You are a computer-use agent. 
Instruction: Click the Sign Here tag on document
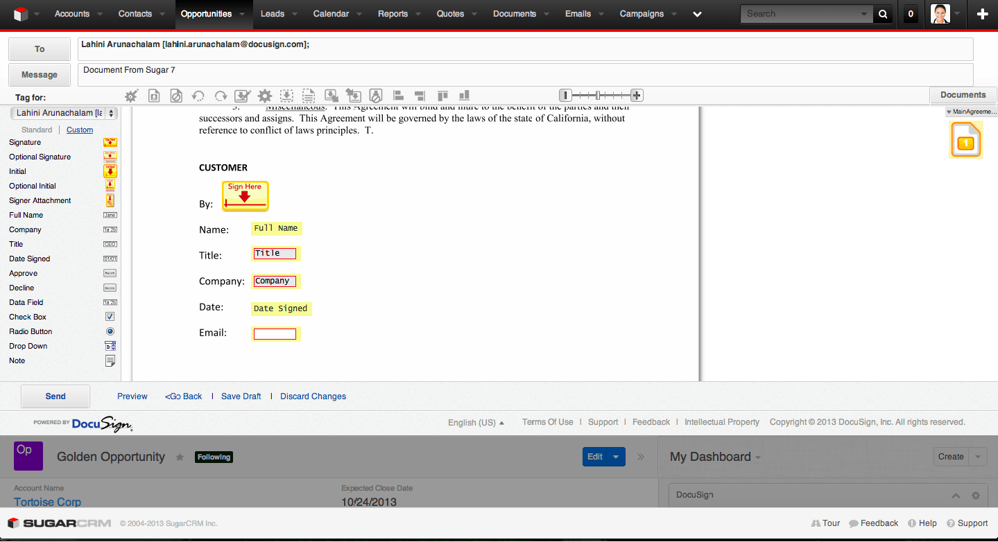click(x=245, y=196)
